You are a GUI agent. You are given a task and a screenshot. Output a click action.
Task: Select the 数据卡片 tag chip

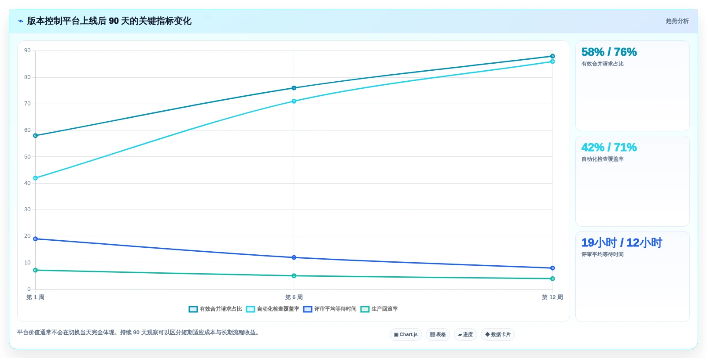click(x=498, y=335)
